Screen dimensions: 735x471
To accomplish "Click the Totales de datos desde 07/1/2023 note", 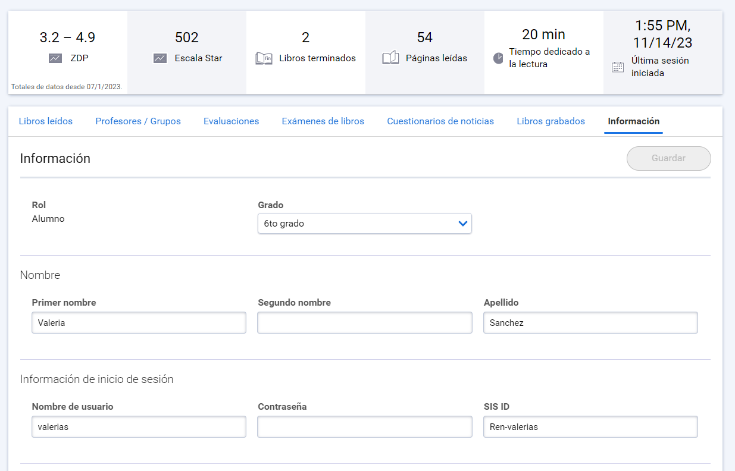I will [67, 87].
